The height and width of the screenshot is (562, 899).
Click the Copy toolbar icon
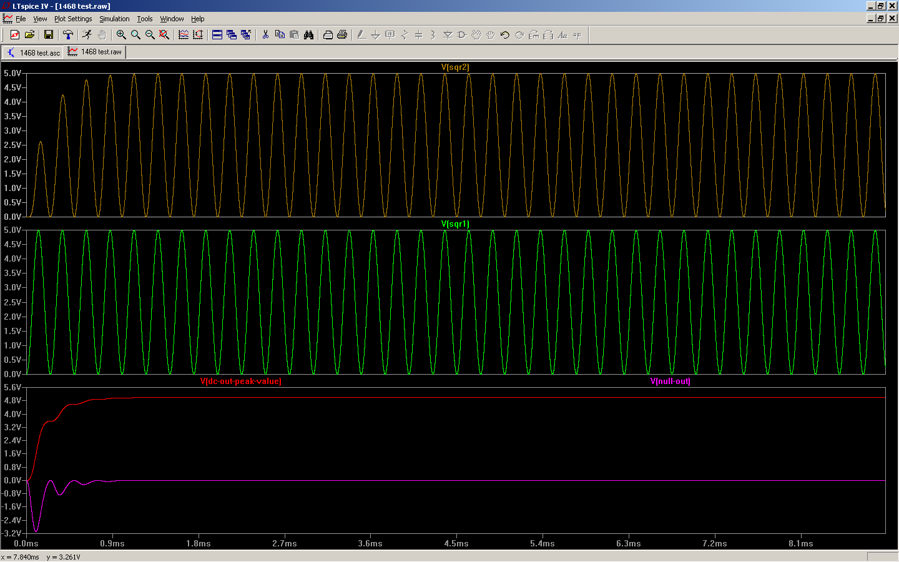click(280, 35)
